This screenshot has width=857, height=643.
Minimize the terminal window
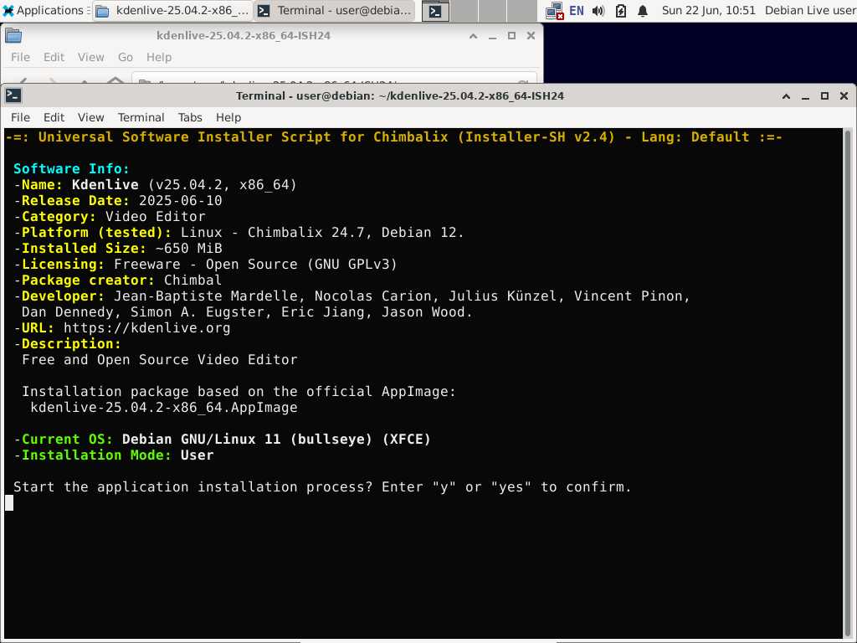[805, 96]
